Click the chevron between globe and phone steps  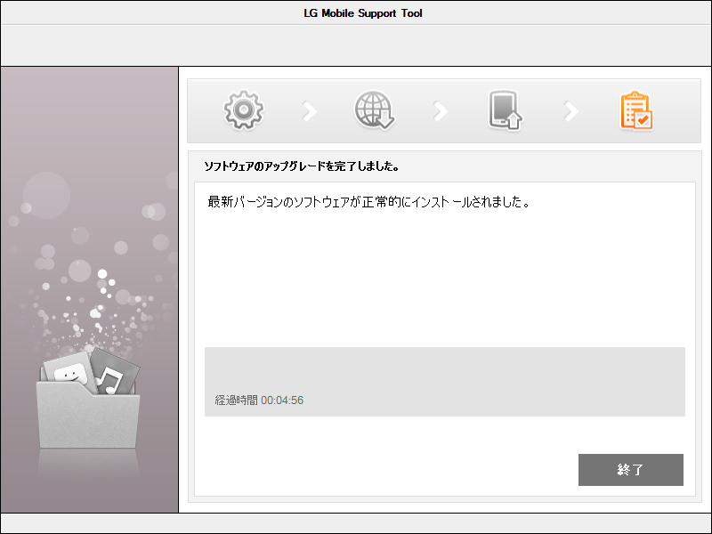point(441,109)
